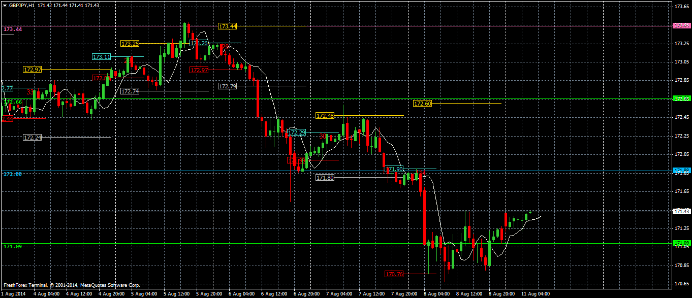Screen dimensions: 692x298
Task: Click the cyan 171.90 level label
Action: (x=394, y=169)
